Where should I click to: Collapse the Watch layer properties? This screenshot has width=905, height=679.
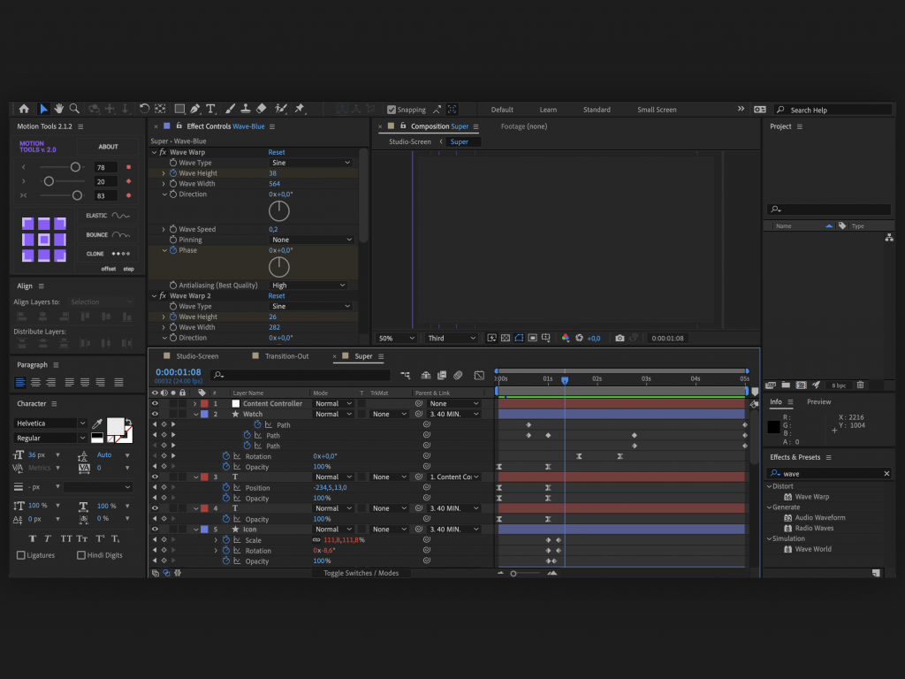click(x=195, y=414)
